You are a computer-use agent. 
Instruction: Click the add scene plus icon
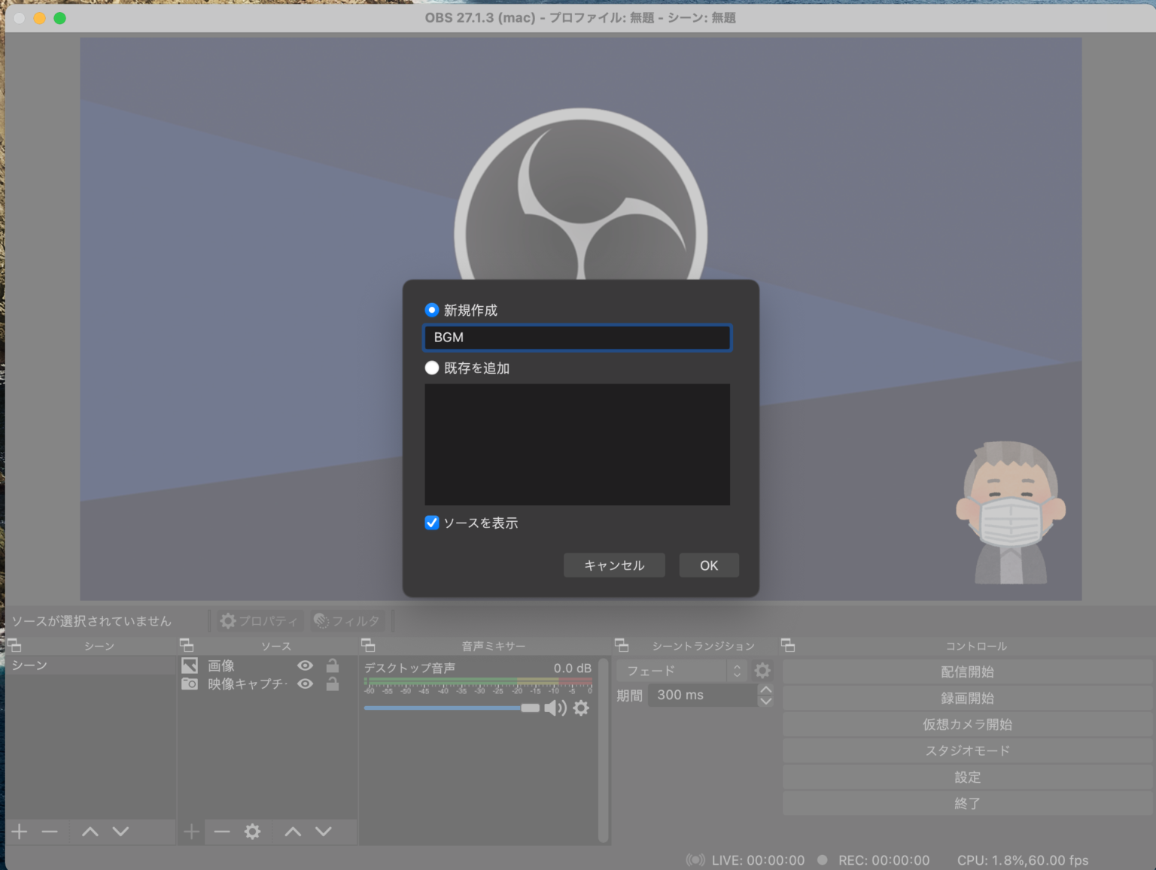coord(20,831)
